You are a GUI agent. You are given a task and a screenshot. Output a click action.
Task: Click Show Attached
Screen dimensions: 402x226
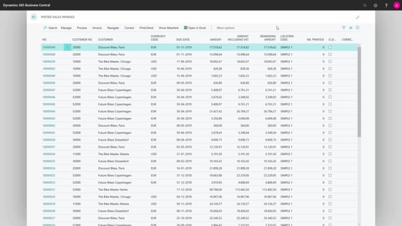tap(168, 28)
